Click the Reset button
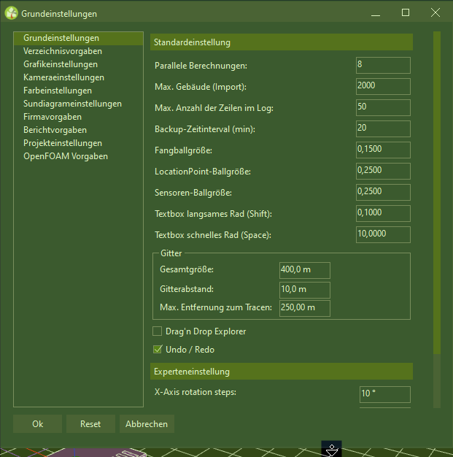The height and width of the screenshot is (457, 453). pyautogui.click(x=90, y=423)
